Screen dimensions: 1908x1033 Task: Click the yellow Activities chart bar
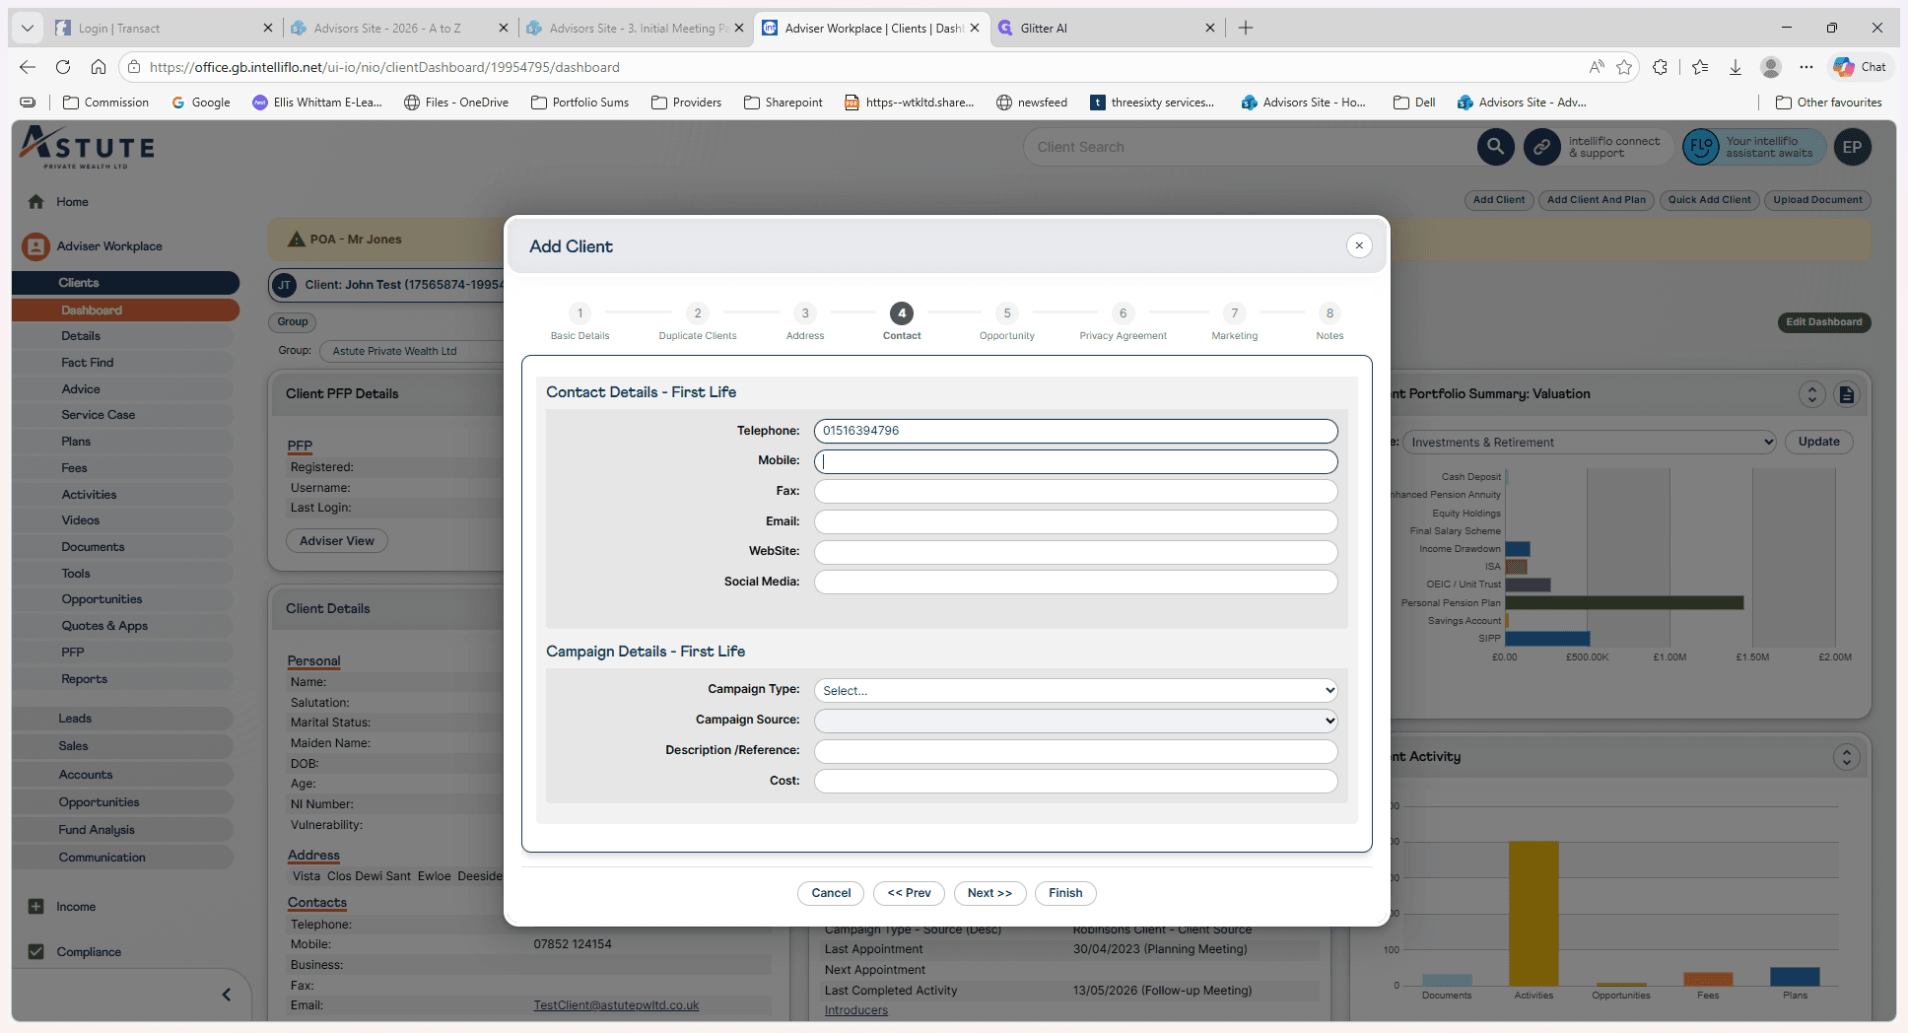[x=1533, y=913]
